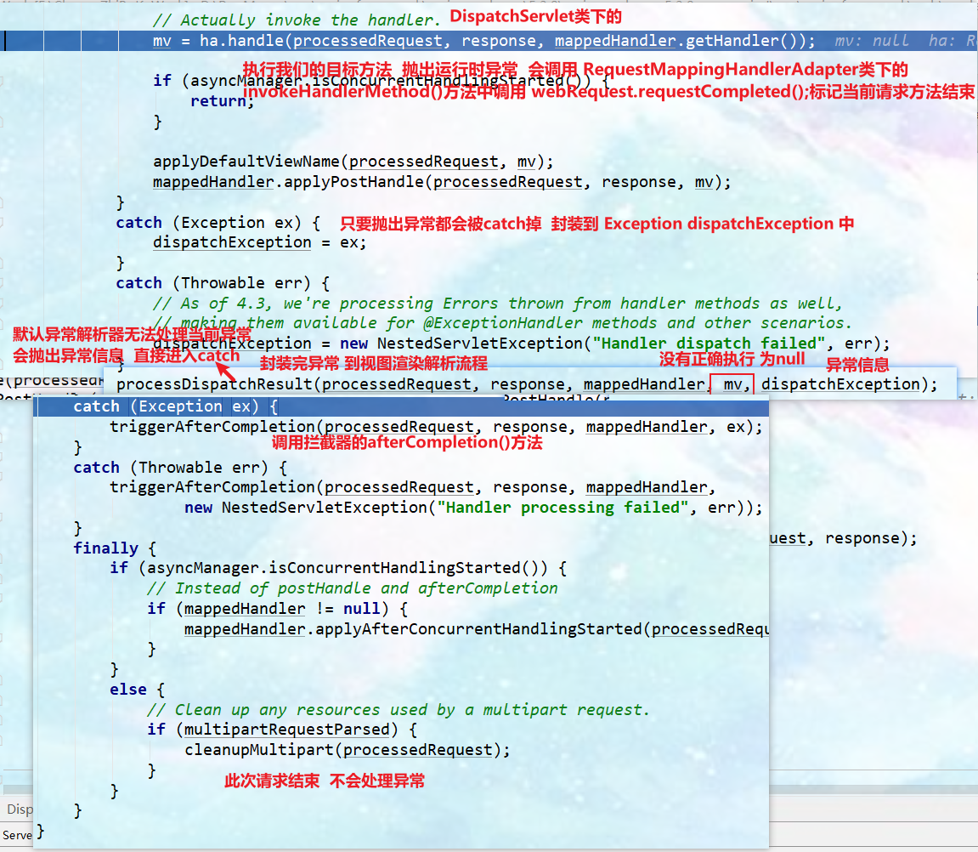Click the string "Handler dispatch failed"
978x852 pixels.
pos(709,344)
